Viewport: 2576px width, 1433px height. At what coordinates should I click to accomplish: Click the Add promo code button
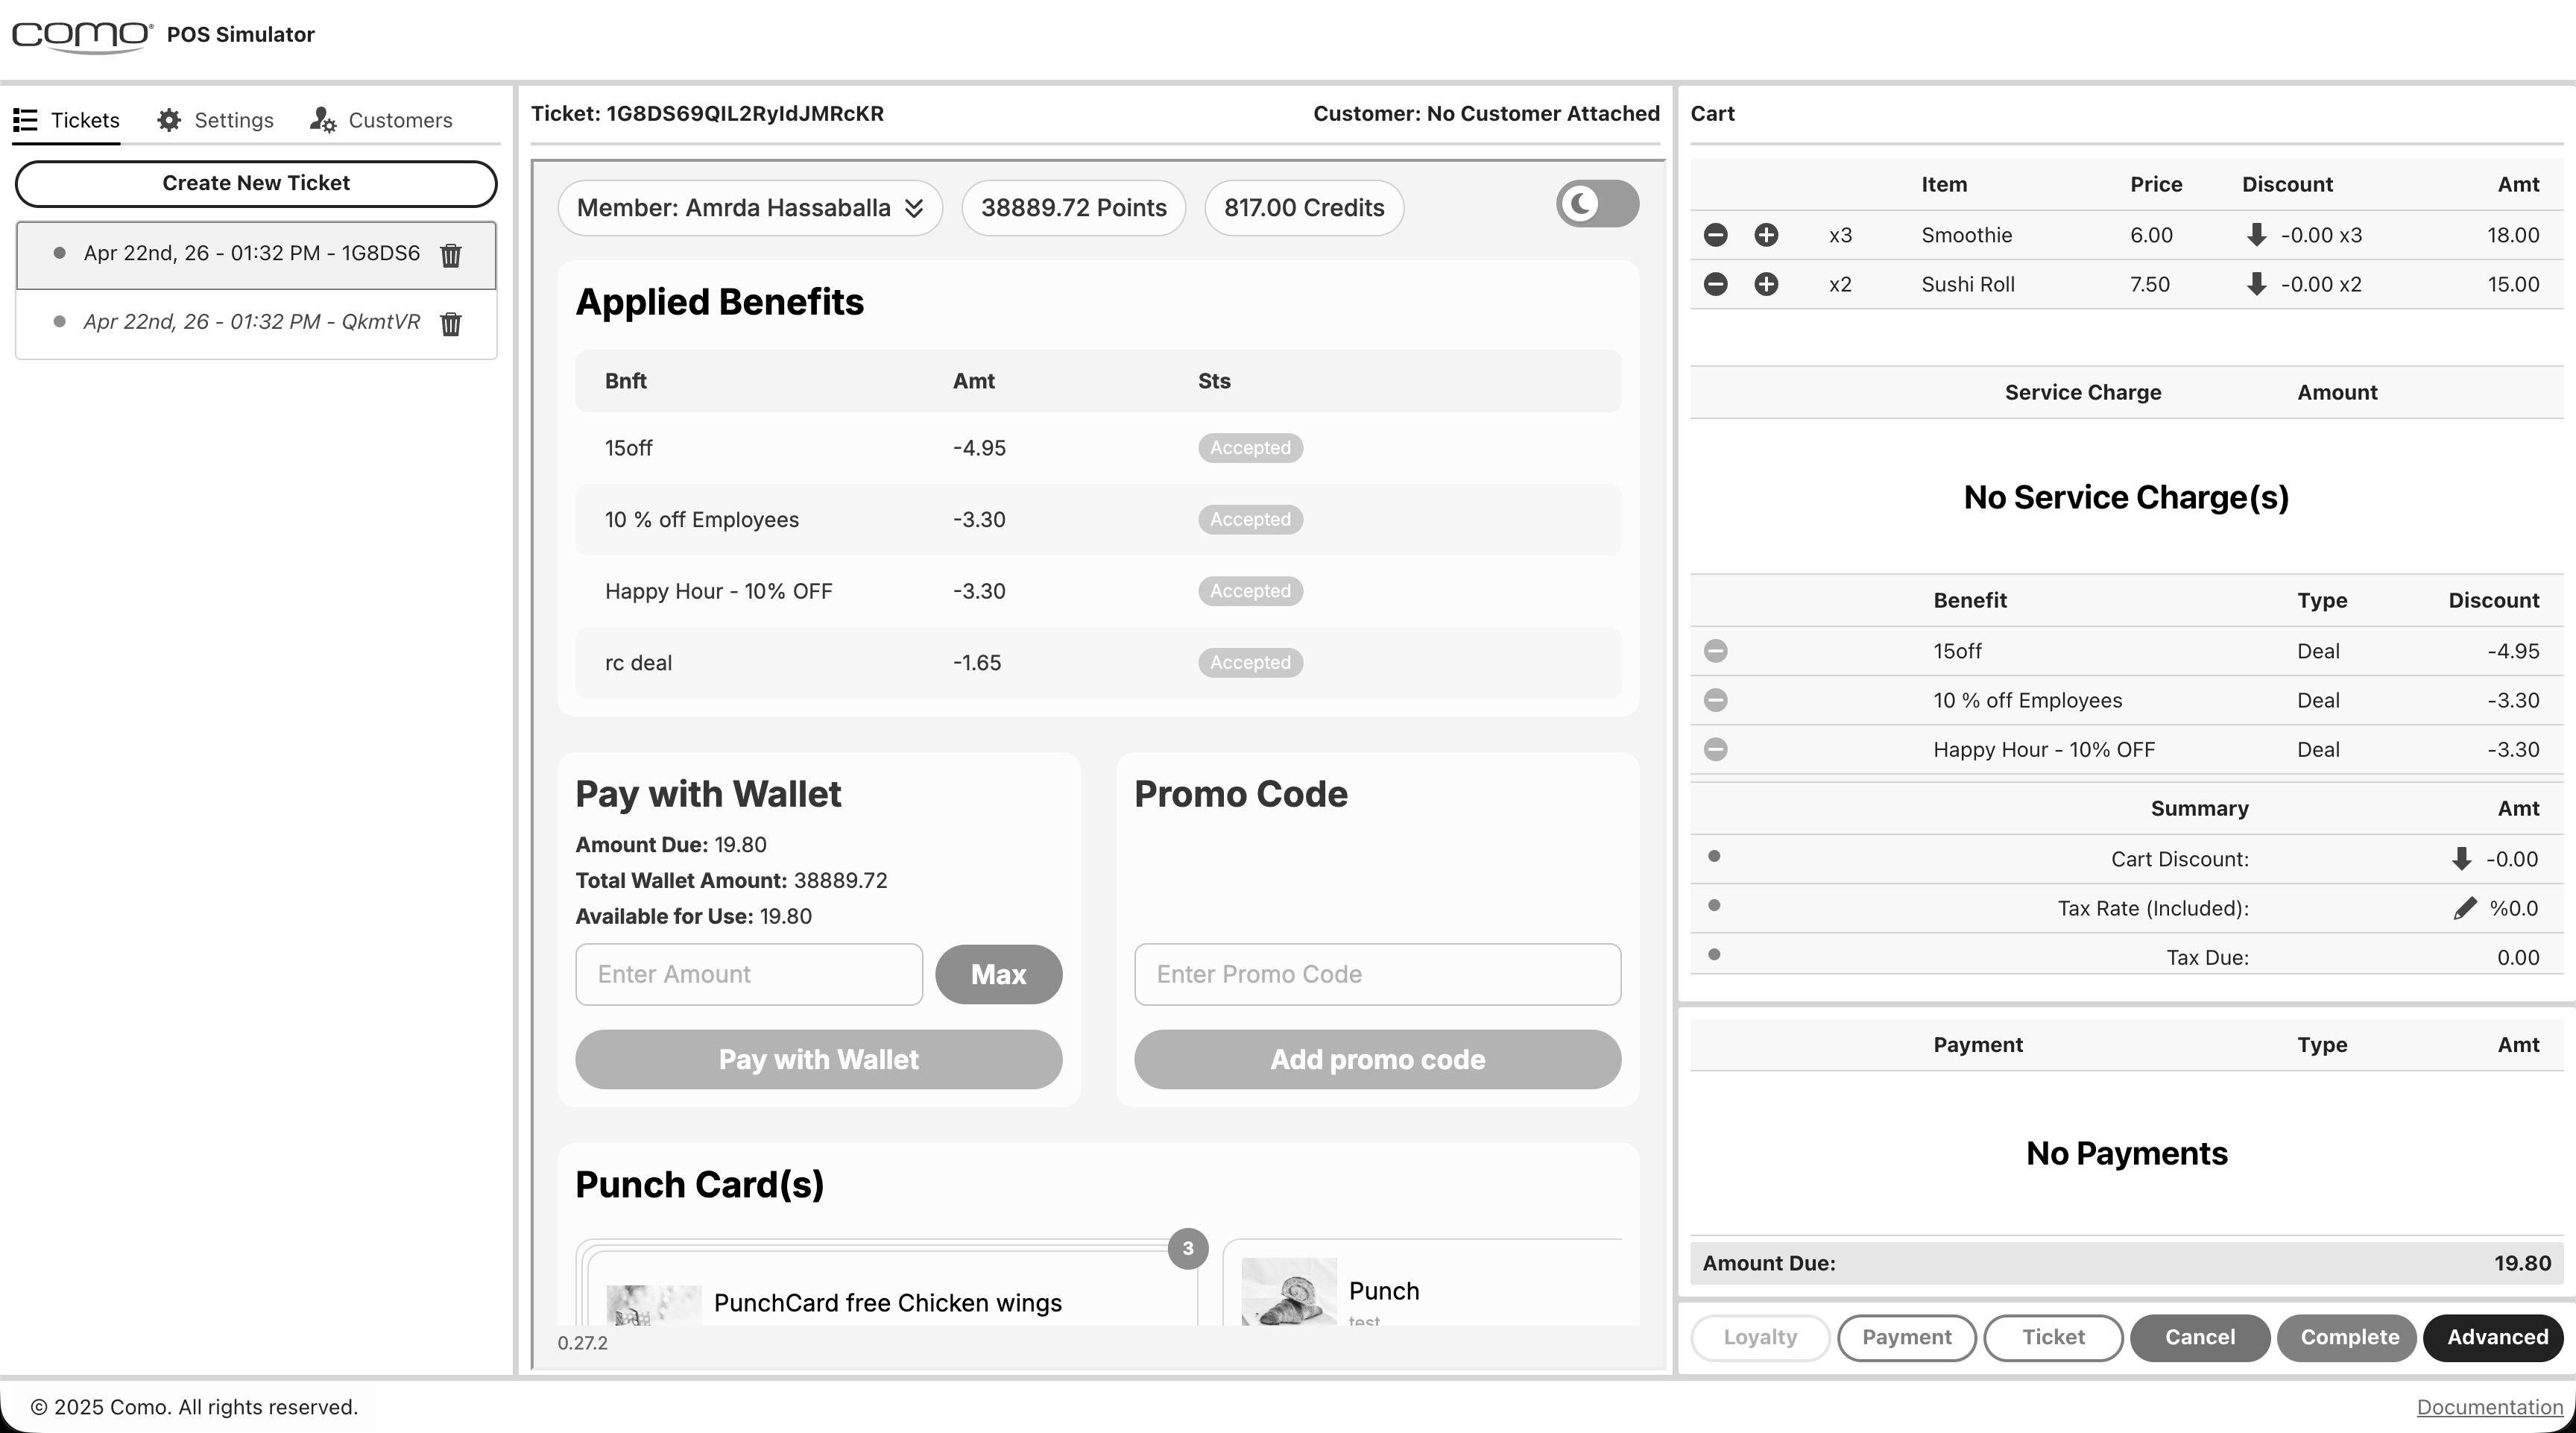tap(1377, 1059)
